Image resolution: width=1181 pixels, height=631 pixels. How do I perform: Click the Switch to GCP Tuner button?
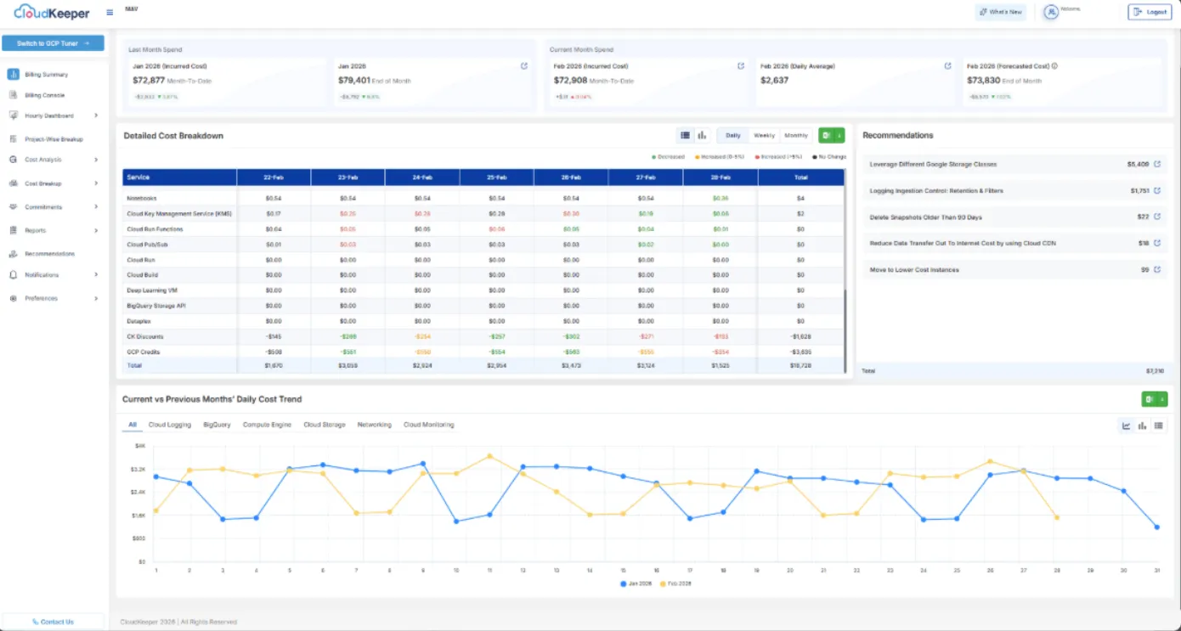click(53, 42)
